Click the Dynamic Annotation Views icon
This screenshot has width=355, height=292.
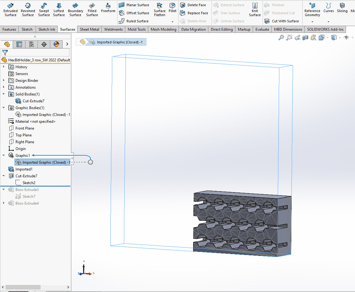(313, 38)
